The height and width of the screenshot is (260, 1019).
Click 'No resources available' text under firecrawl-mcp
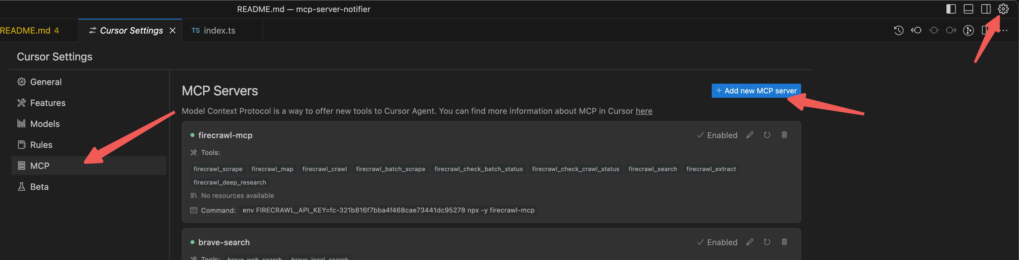tap(237, 195)
